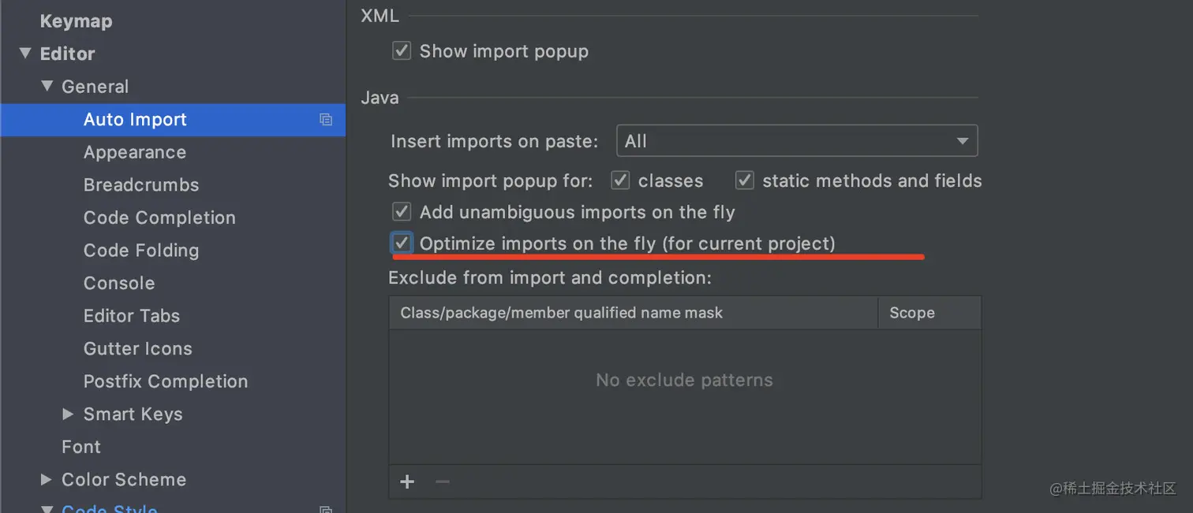
Task: Collapse the Editor tree section
Action: click(25, 54)
